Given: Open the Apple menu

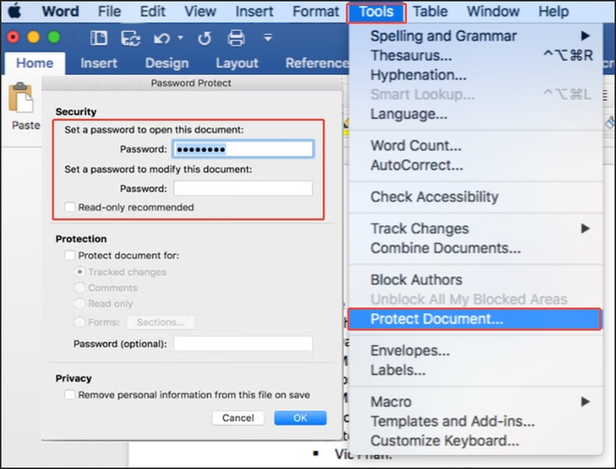Looking at the screenshot, I should (15, 11).
